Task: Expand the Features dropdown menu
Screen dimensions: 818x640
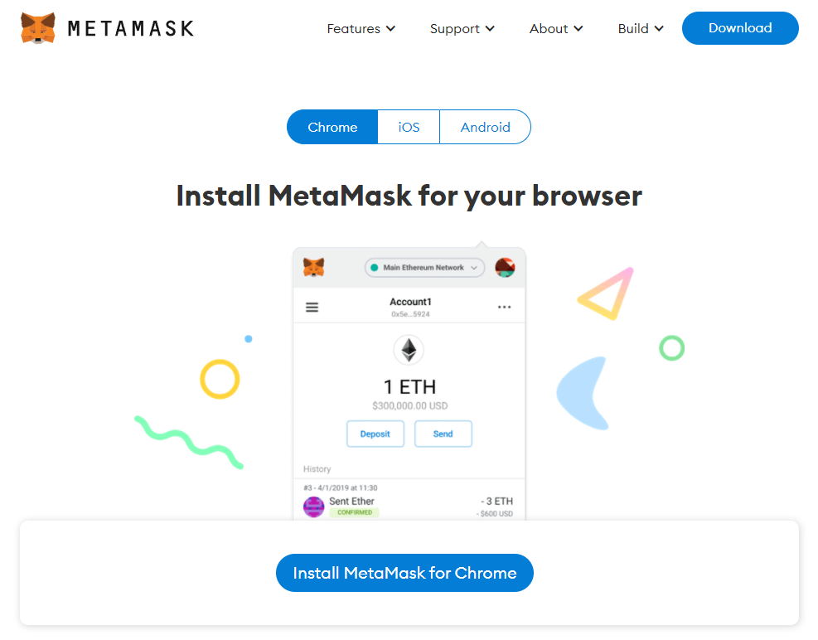Action: point(361,29)
